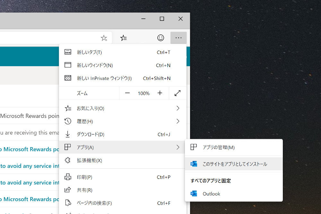Click the Ctrl+T shortcut text
The width and height of the screenshot is (321, 214).
click(163, 52)
